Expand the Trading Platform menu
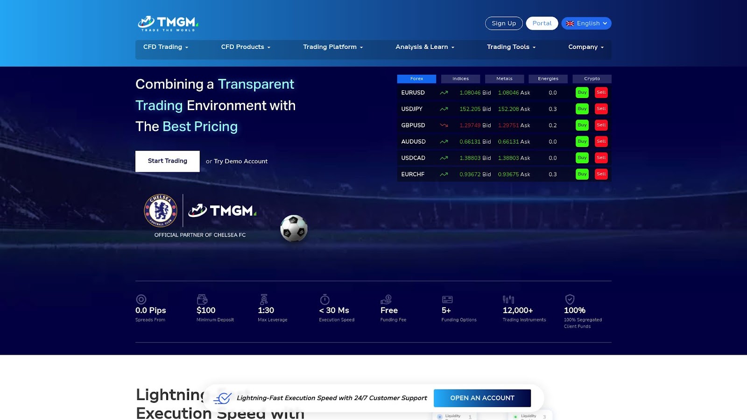Image resolution: width=747 pixels, height=420 pixels. click(x=333, y=47)
